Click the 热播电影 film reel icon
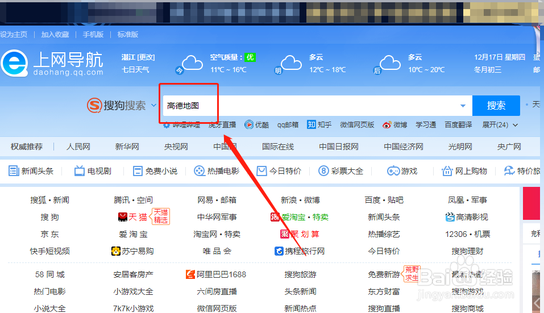The image size is (544, 313). [199, 171]
